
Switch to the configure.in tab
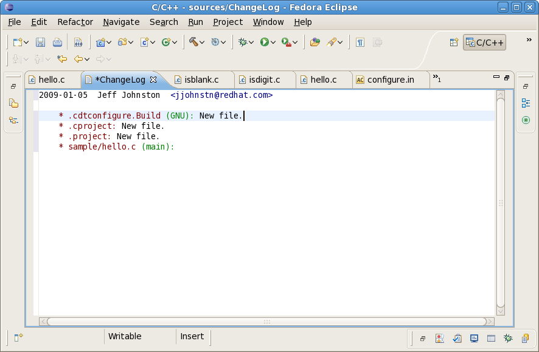click(x=391, y=80)
